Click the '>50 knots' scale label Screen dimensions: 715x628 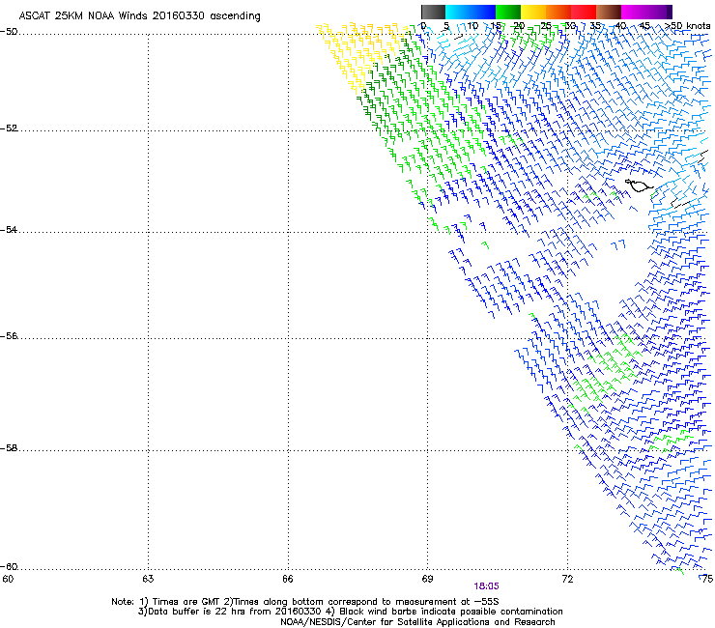pyautogui.click(x=688, y=26)
